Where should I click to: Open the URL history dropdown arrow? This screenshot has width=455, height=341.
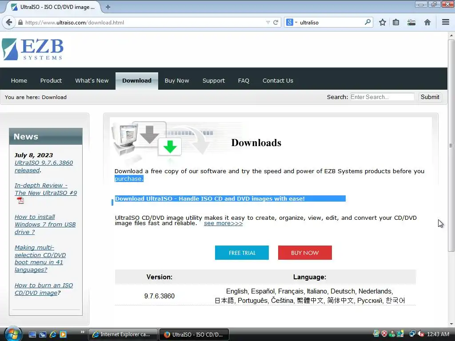268,22
